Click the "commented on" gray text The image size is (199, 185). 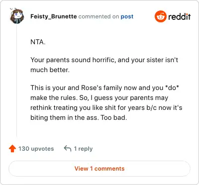click(99, 16)
